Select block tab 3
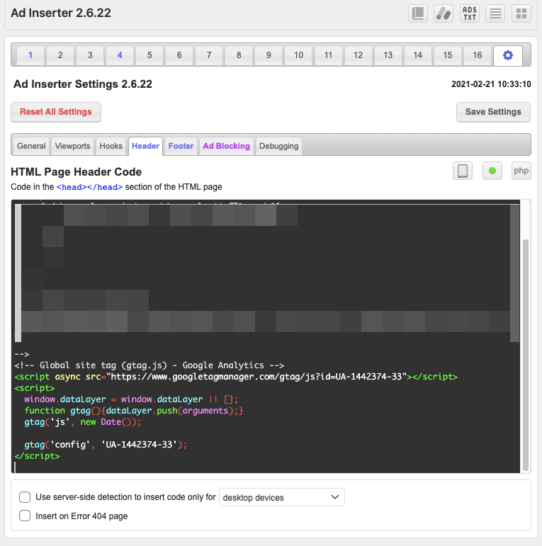The height and width of the screenshot is (546, 542). click(x=90, y=55)
